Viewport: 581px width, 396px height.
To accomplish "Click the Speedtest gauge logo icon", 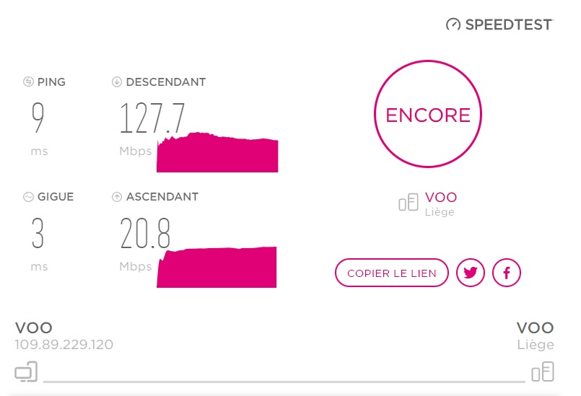I will coord(453,25).
